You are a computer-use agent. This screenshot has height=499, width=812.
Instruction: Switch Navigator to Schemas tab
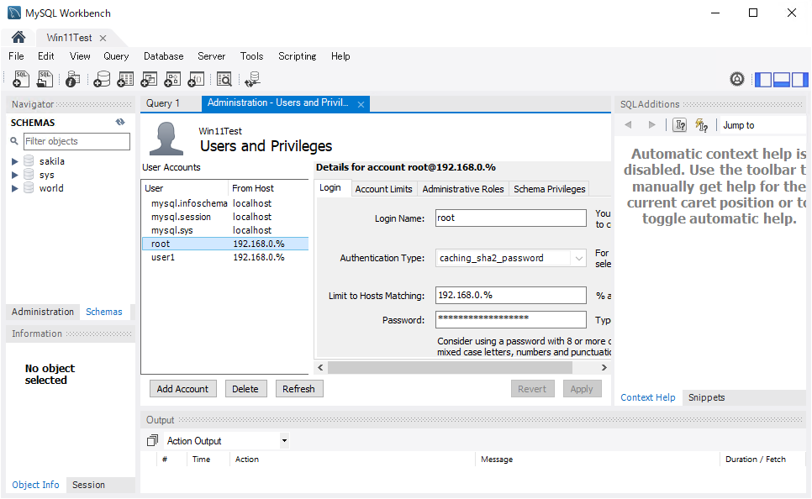104,312
